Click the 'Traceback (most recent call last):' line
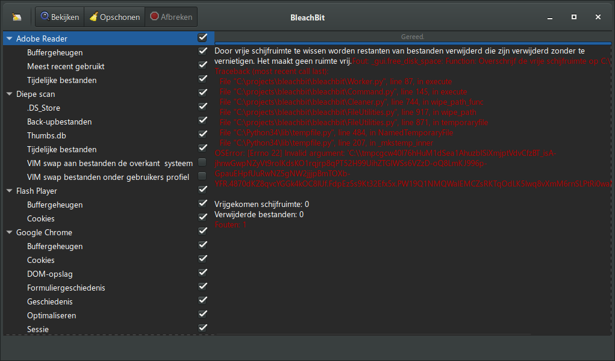 272,72
